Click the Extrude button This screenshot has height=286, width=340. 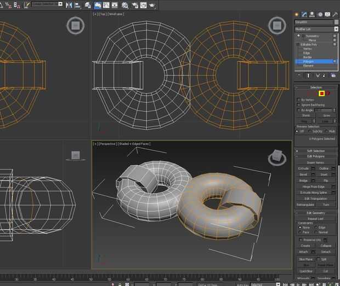coord(304,168)
